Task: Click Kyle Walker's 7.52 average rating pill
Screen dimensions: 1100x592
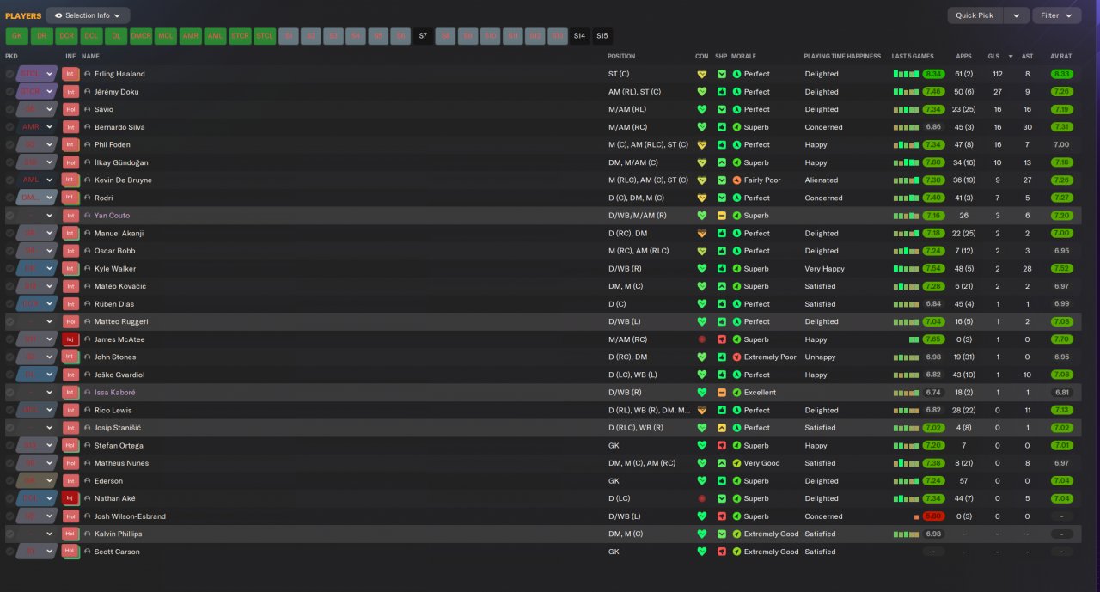Action: [x=1062, y=269]
